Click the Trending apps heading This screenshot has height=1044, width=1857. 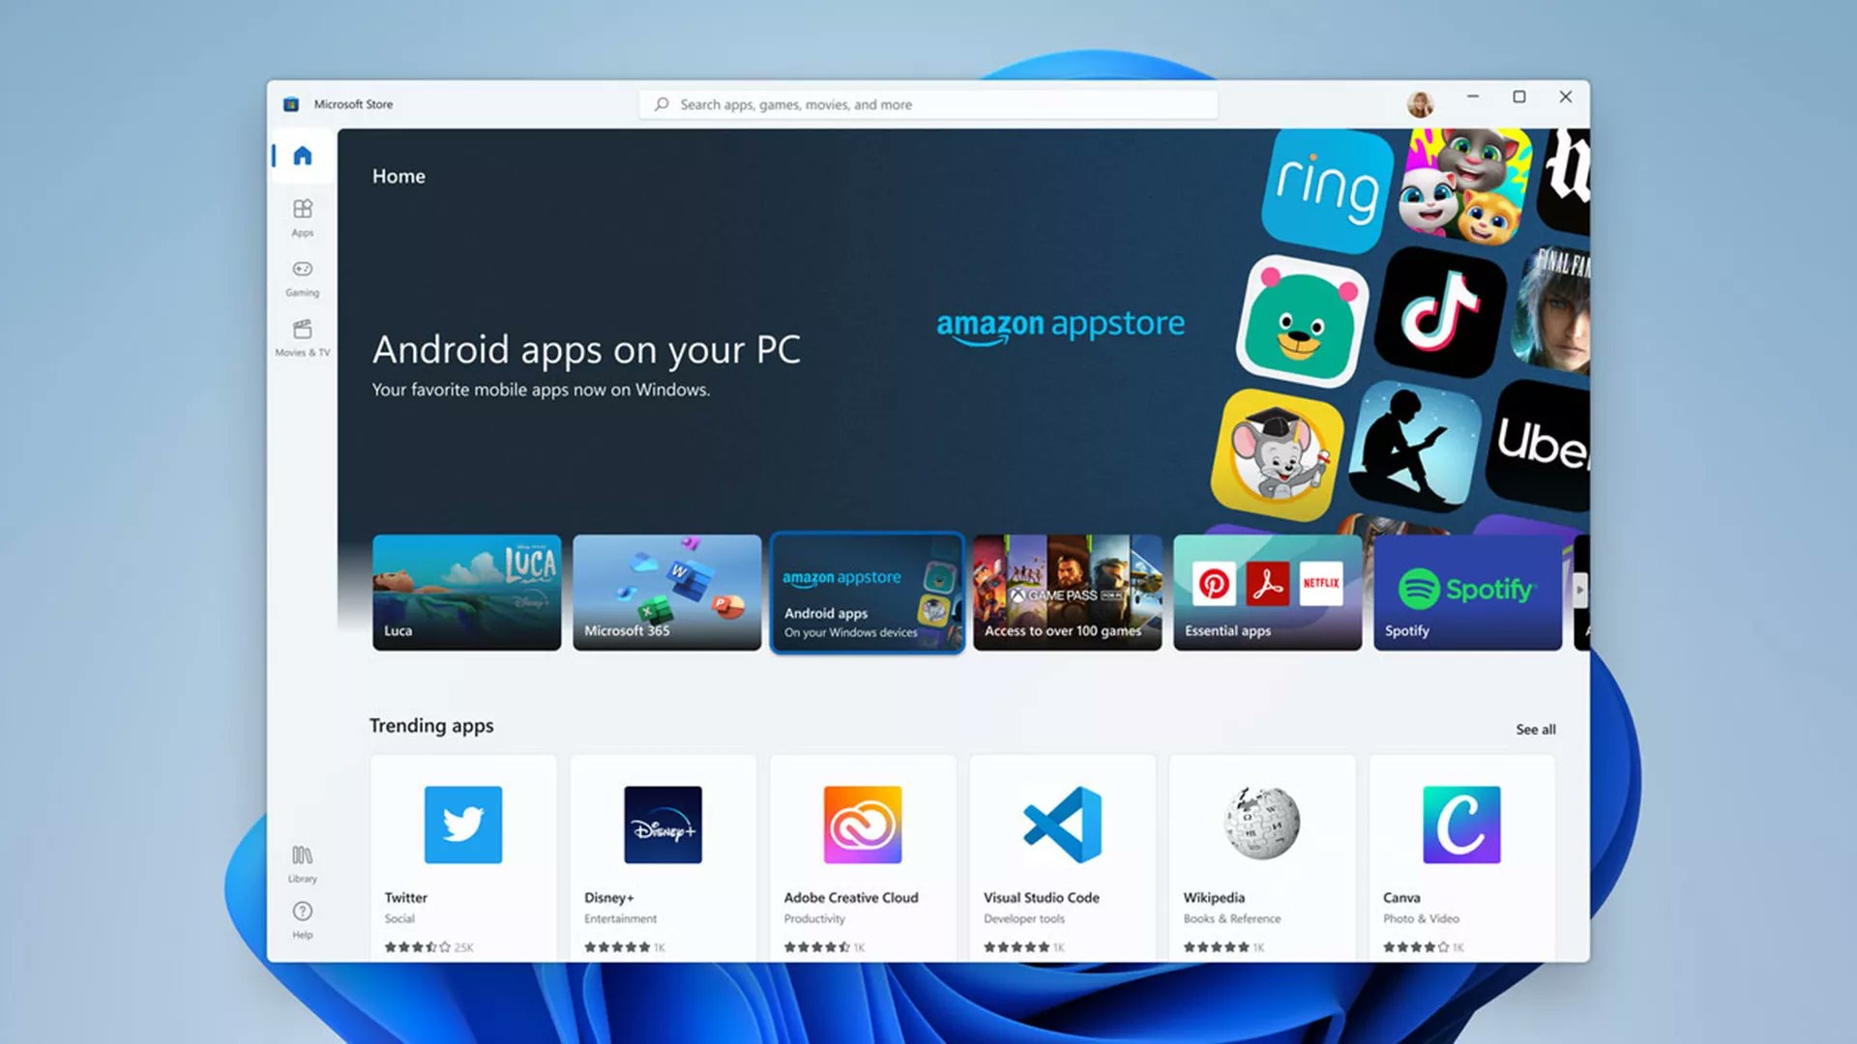[x=431, y=726]
